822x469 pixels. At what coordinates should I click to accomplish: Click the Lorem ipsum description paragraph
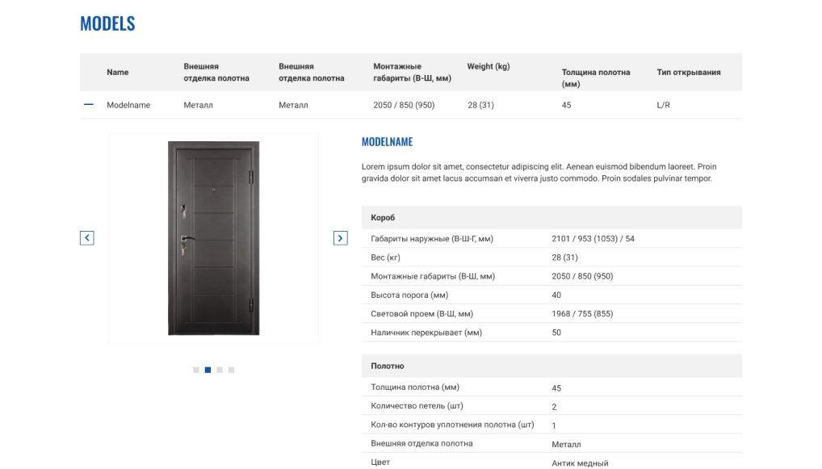539,173
